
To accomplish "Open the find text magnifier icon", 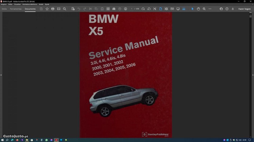I will (65, 9).
